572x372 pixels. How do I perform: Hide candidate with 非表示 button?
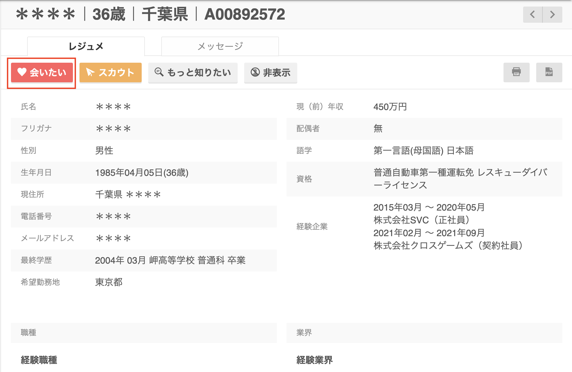[x=271, y=73]
